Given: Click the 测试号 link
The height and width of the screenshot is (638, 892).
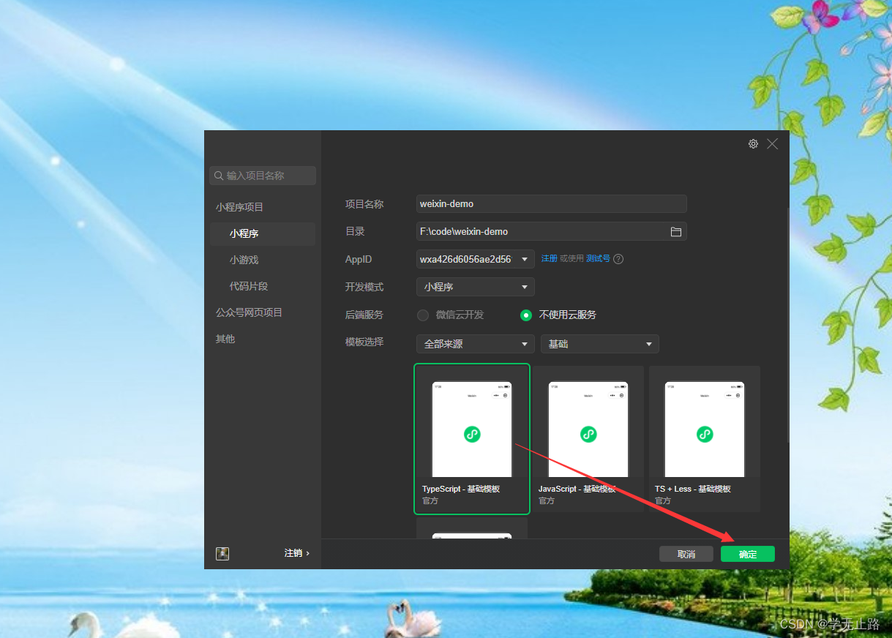Looking at the screenshot, I should click(x=598, y=258).
